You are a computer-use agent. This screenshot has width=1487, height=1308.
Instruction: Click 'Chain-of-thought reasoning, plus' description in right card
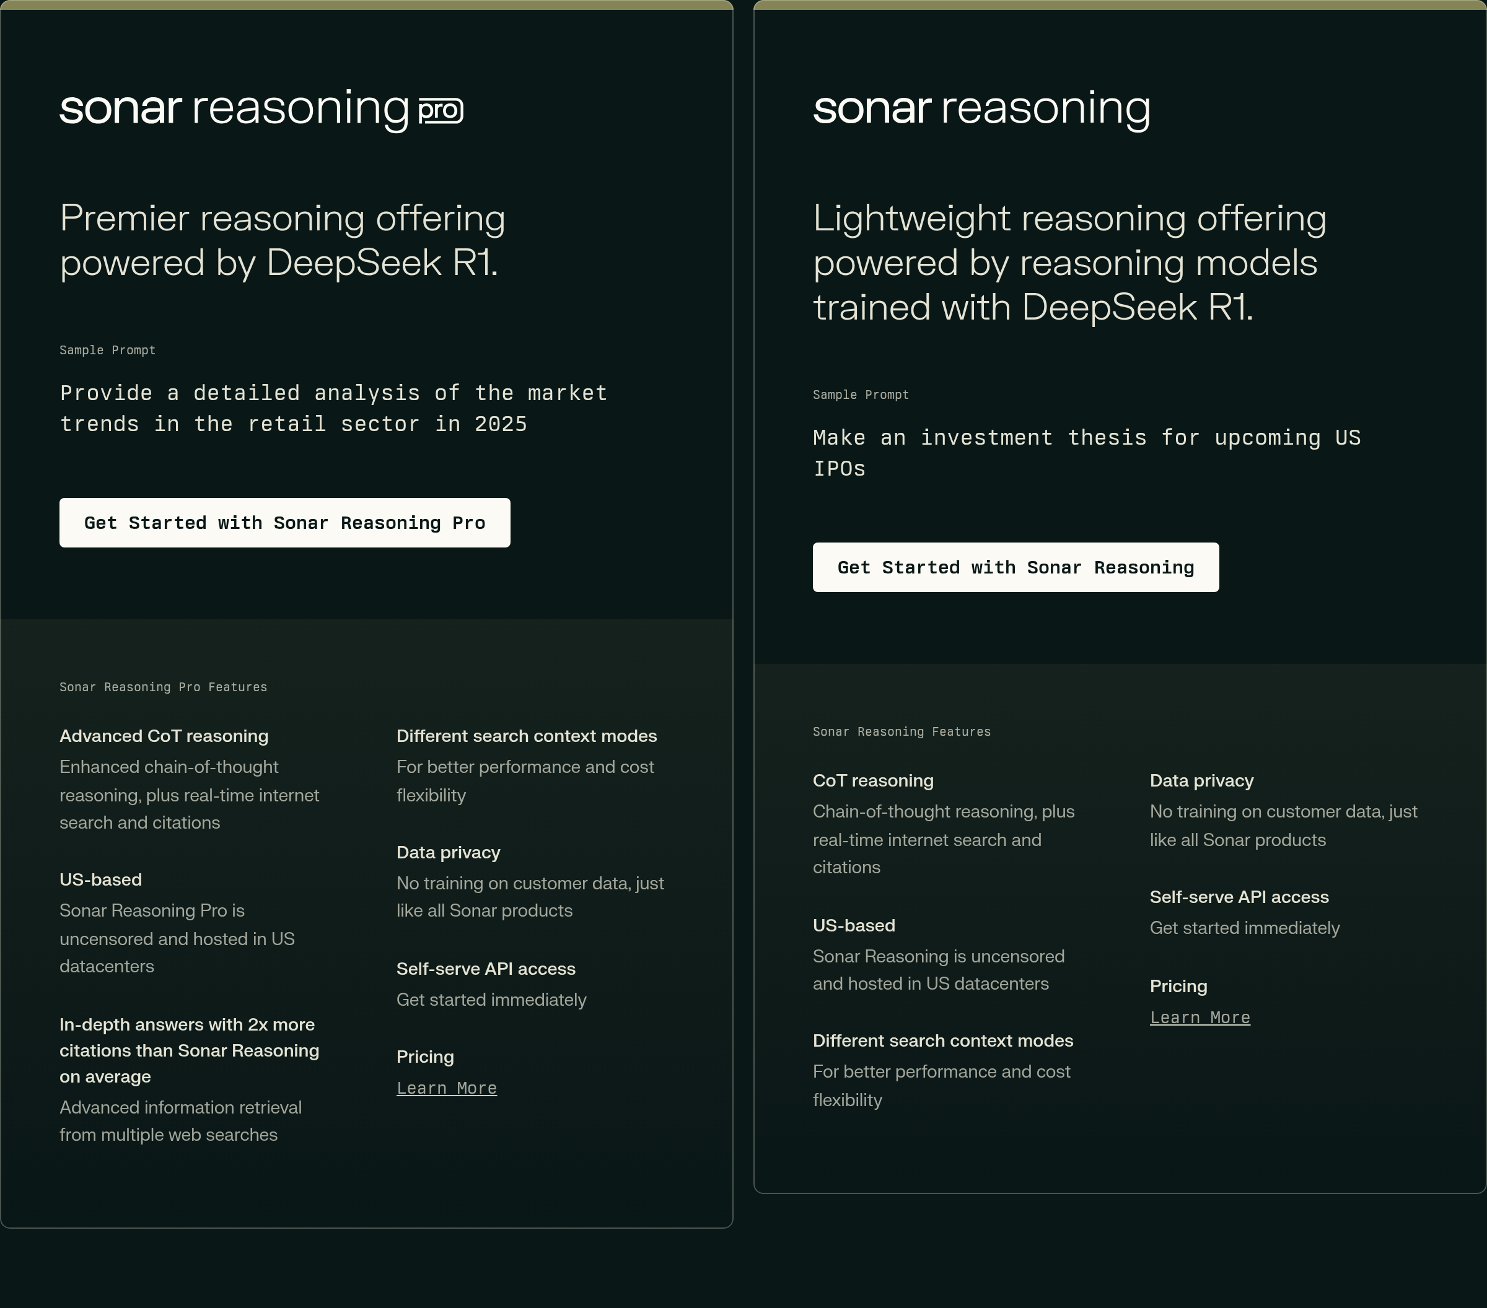(944, 839)
